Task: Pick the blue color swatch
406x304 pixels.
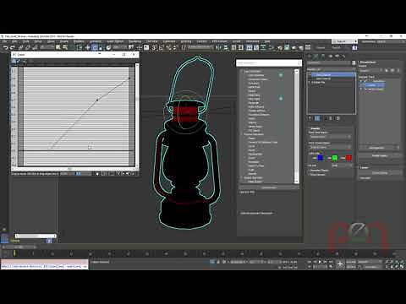Action: (x=321, y=158)
